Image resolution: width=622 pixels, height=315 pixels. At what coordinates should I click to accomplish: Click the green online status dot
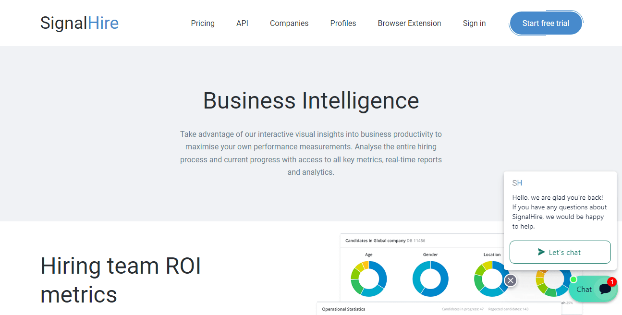tap(573, 279)
